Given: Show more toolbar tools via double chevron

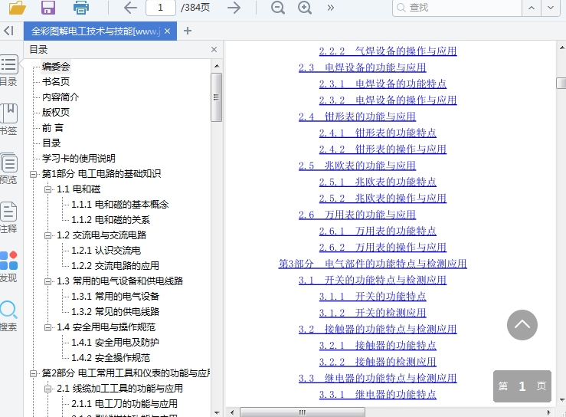Looking at the screenshot, I should [330, 8].
